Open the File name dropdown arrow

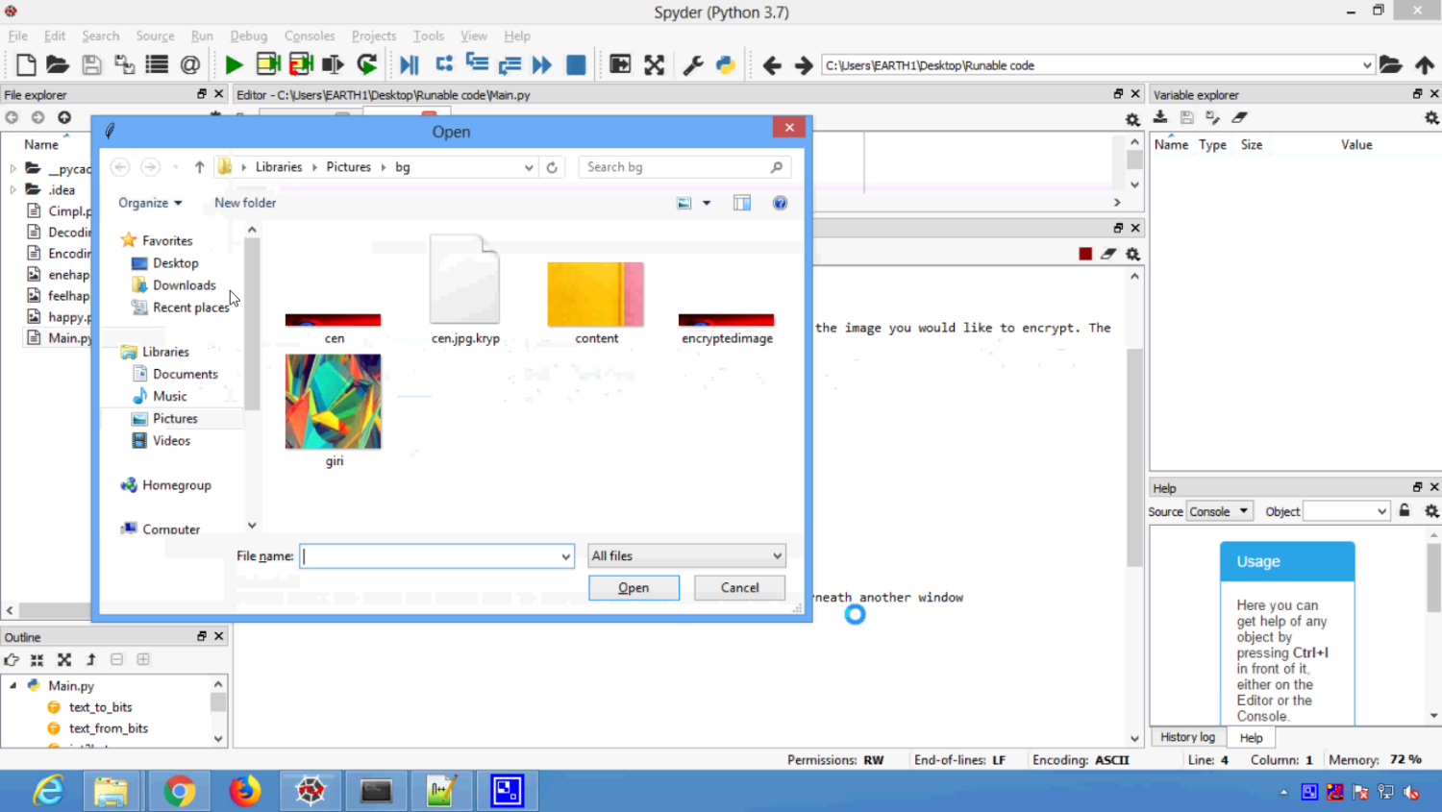coord(565,556)
